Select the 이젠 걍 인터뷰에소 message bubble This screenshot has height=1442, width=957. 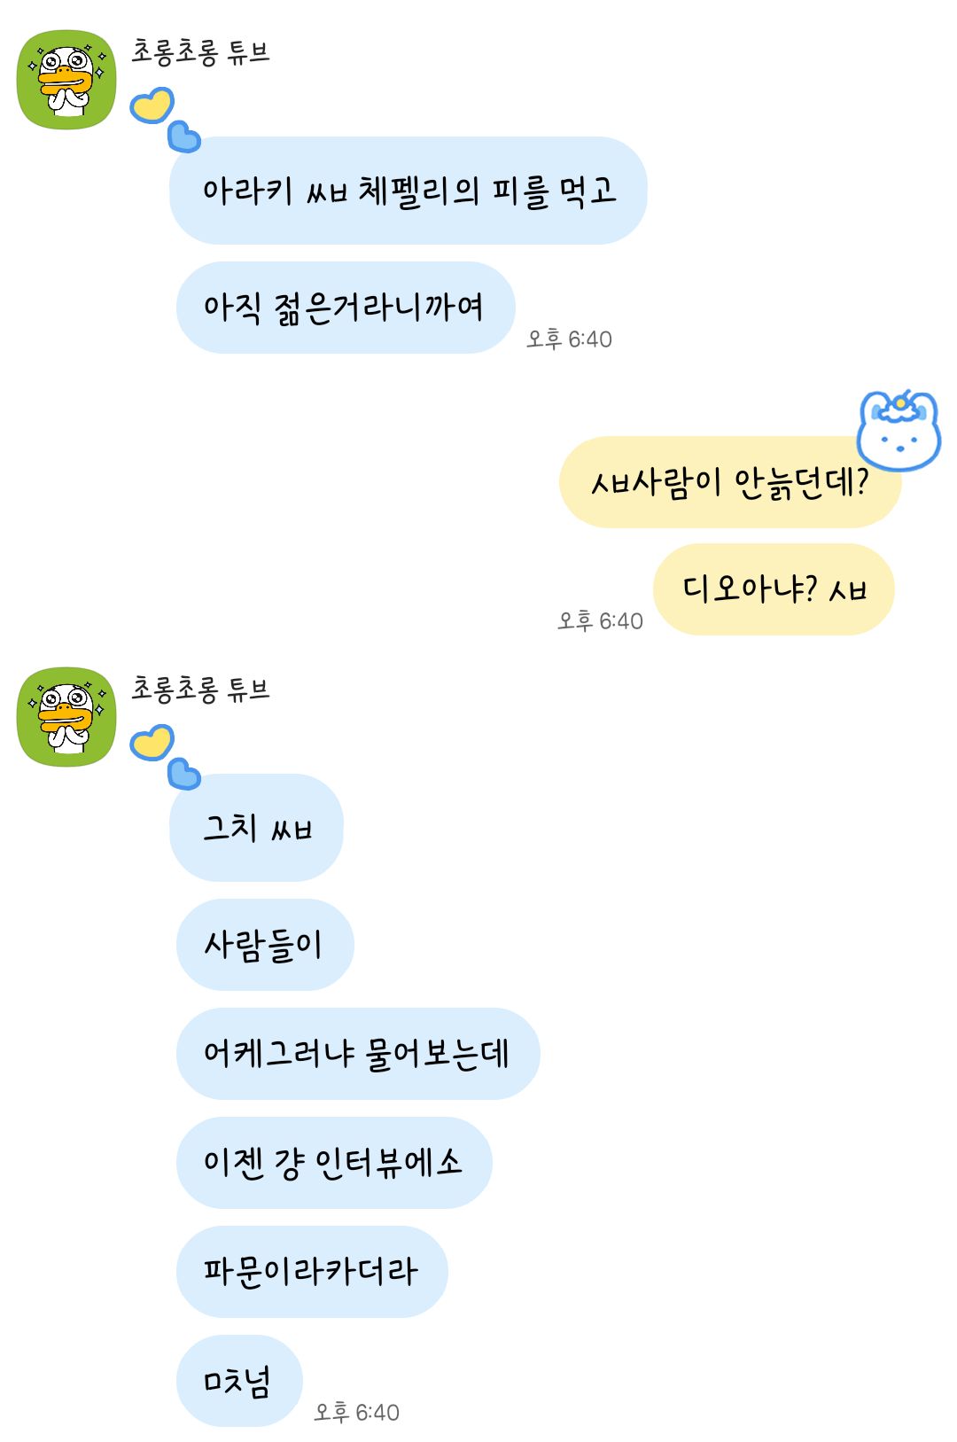pyautogui.click(x=334, y=1163)
